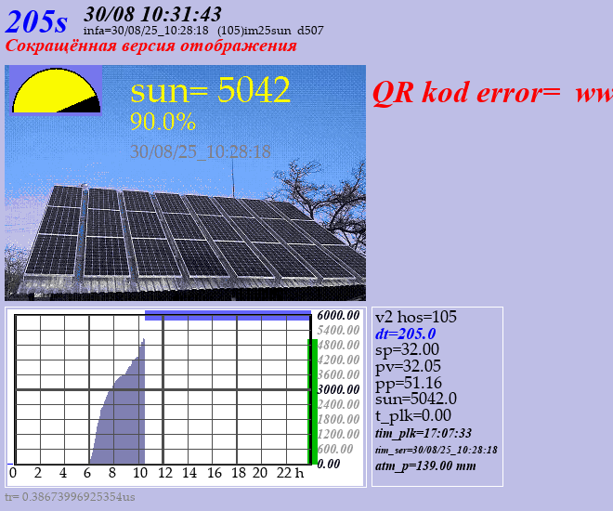The height and width of the screenshot is (511, 613).
Task: Click the '90.0%' percentage text
Action: click(x=163, y=122)
